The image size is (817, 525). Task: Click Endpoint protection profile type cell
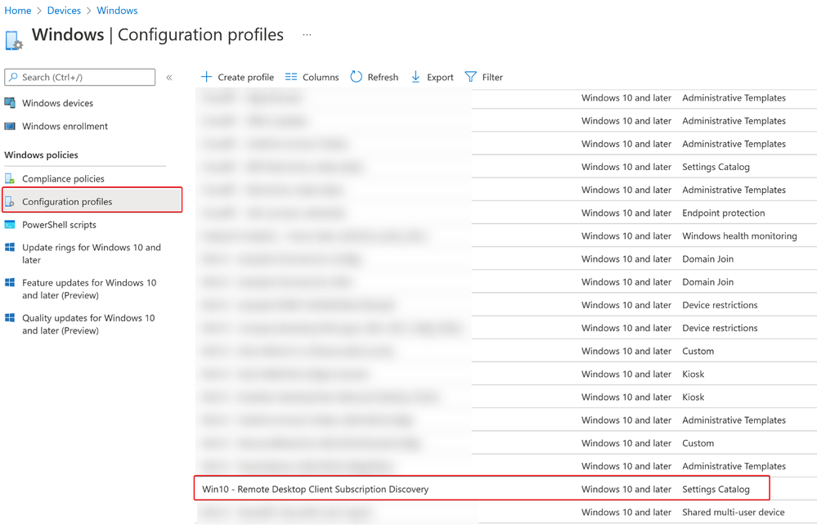click(x=724, y=213)
